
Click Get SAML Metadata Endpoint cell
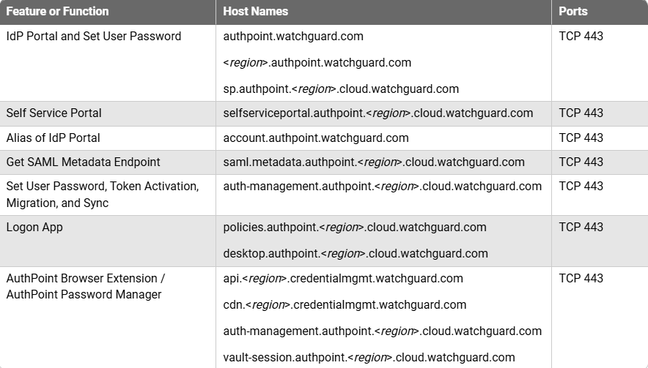pyautogui.click(x=83, y=162)
